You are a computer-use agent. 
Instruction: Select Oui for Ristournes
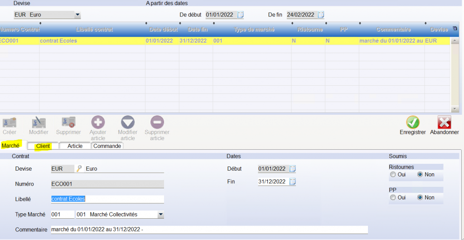(393, 174)
